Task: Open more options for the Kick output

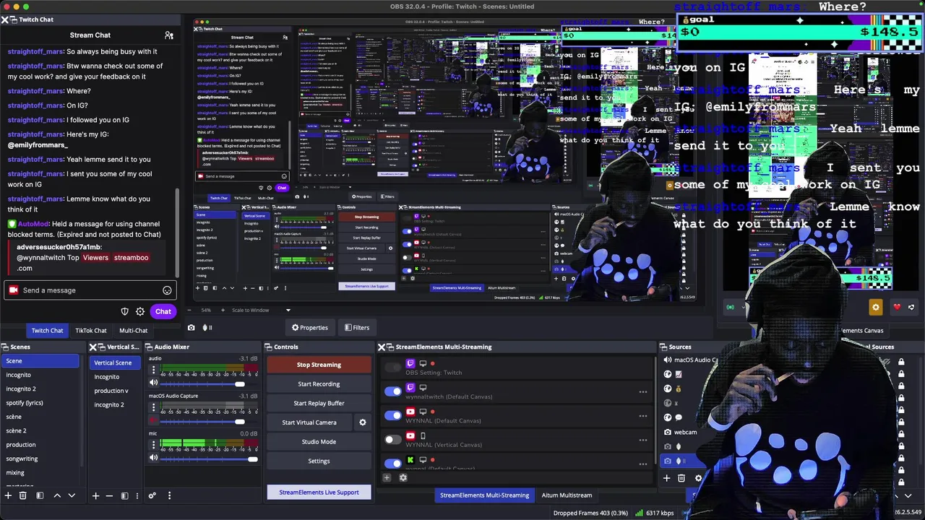Action: pos(642,464)
